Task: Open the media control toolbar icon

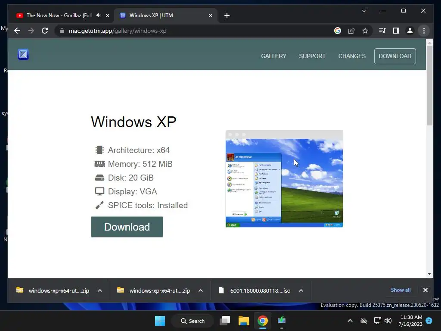Action: click(382, 31)
